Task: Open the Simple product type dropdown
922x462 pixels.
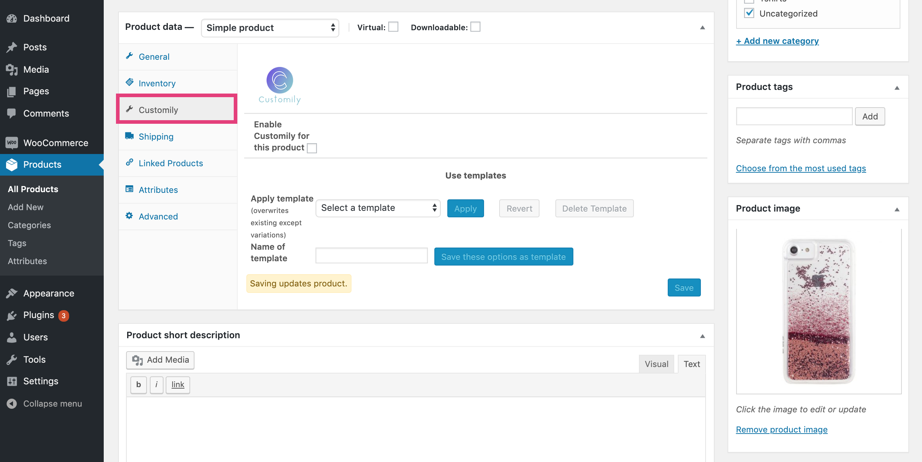Action: click(270, 27)
